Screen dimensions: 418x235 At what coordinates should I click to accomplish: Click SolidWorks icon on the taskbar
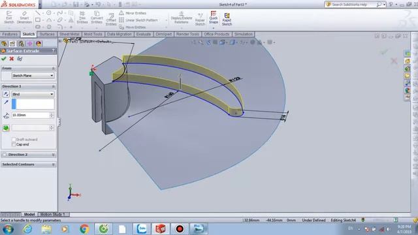(x=161, y=229)
